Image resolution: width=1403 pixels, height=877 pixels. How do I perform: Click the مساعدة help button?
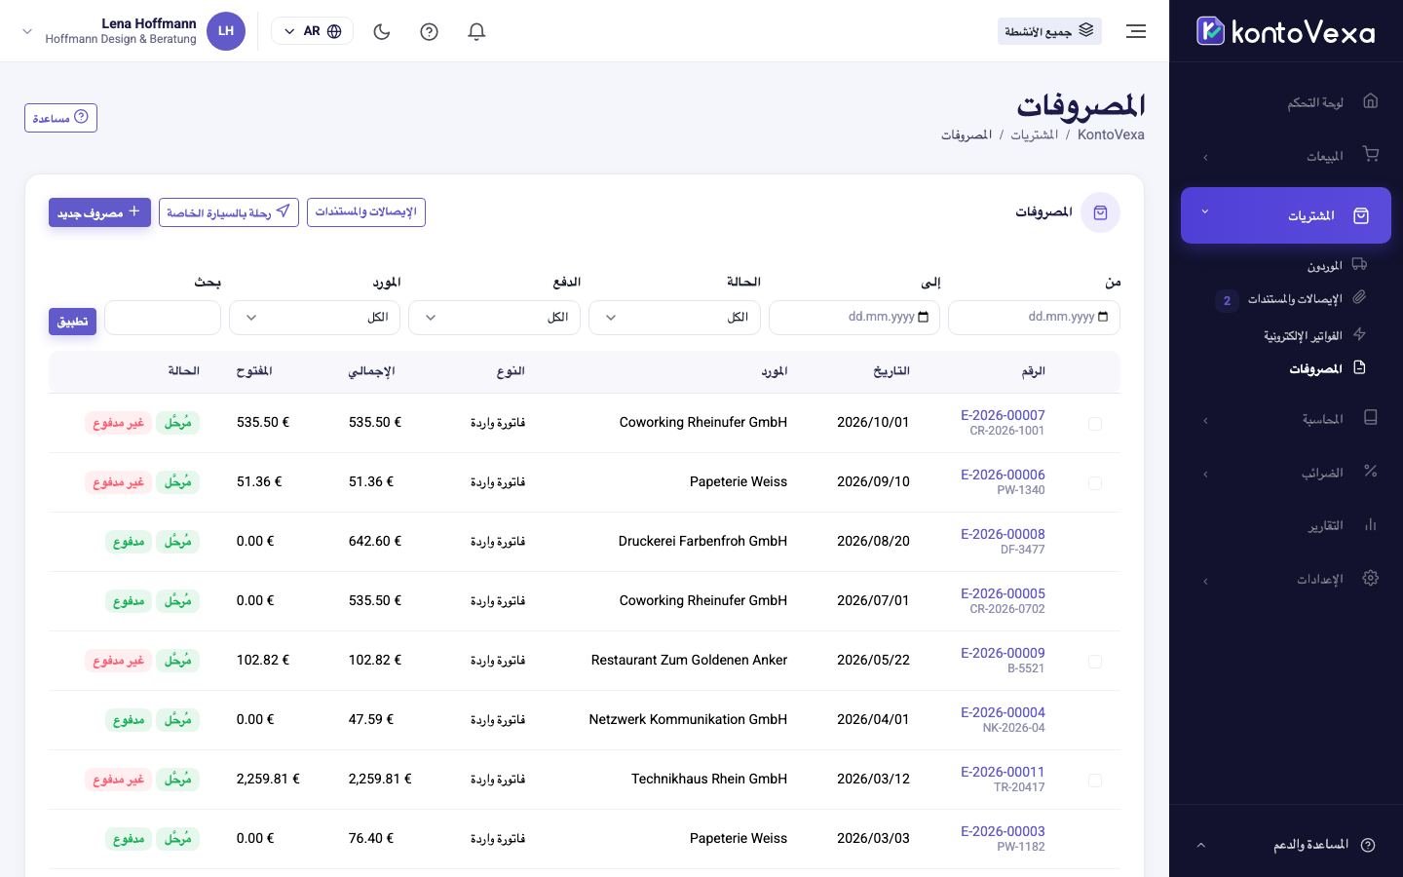tap(60, 118)
